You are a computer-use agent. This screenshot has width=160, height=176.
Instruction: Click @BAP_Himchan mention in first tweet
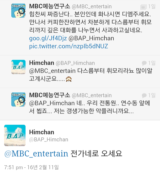tap(91, 38)
